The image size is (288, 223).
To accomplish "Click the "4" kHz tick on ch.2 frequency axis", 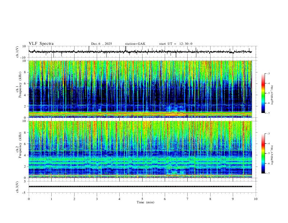I will point(25,155).
